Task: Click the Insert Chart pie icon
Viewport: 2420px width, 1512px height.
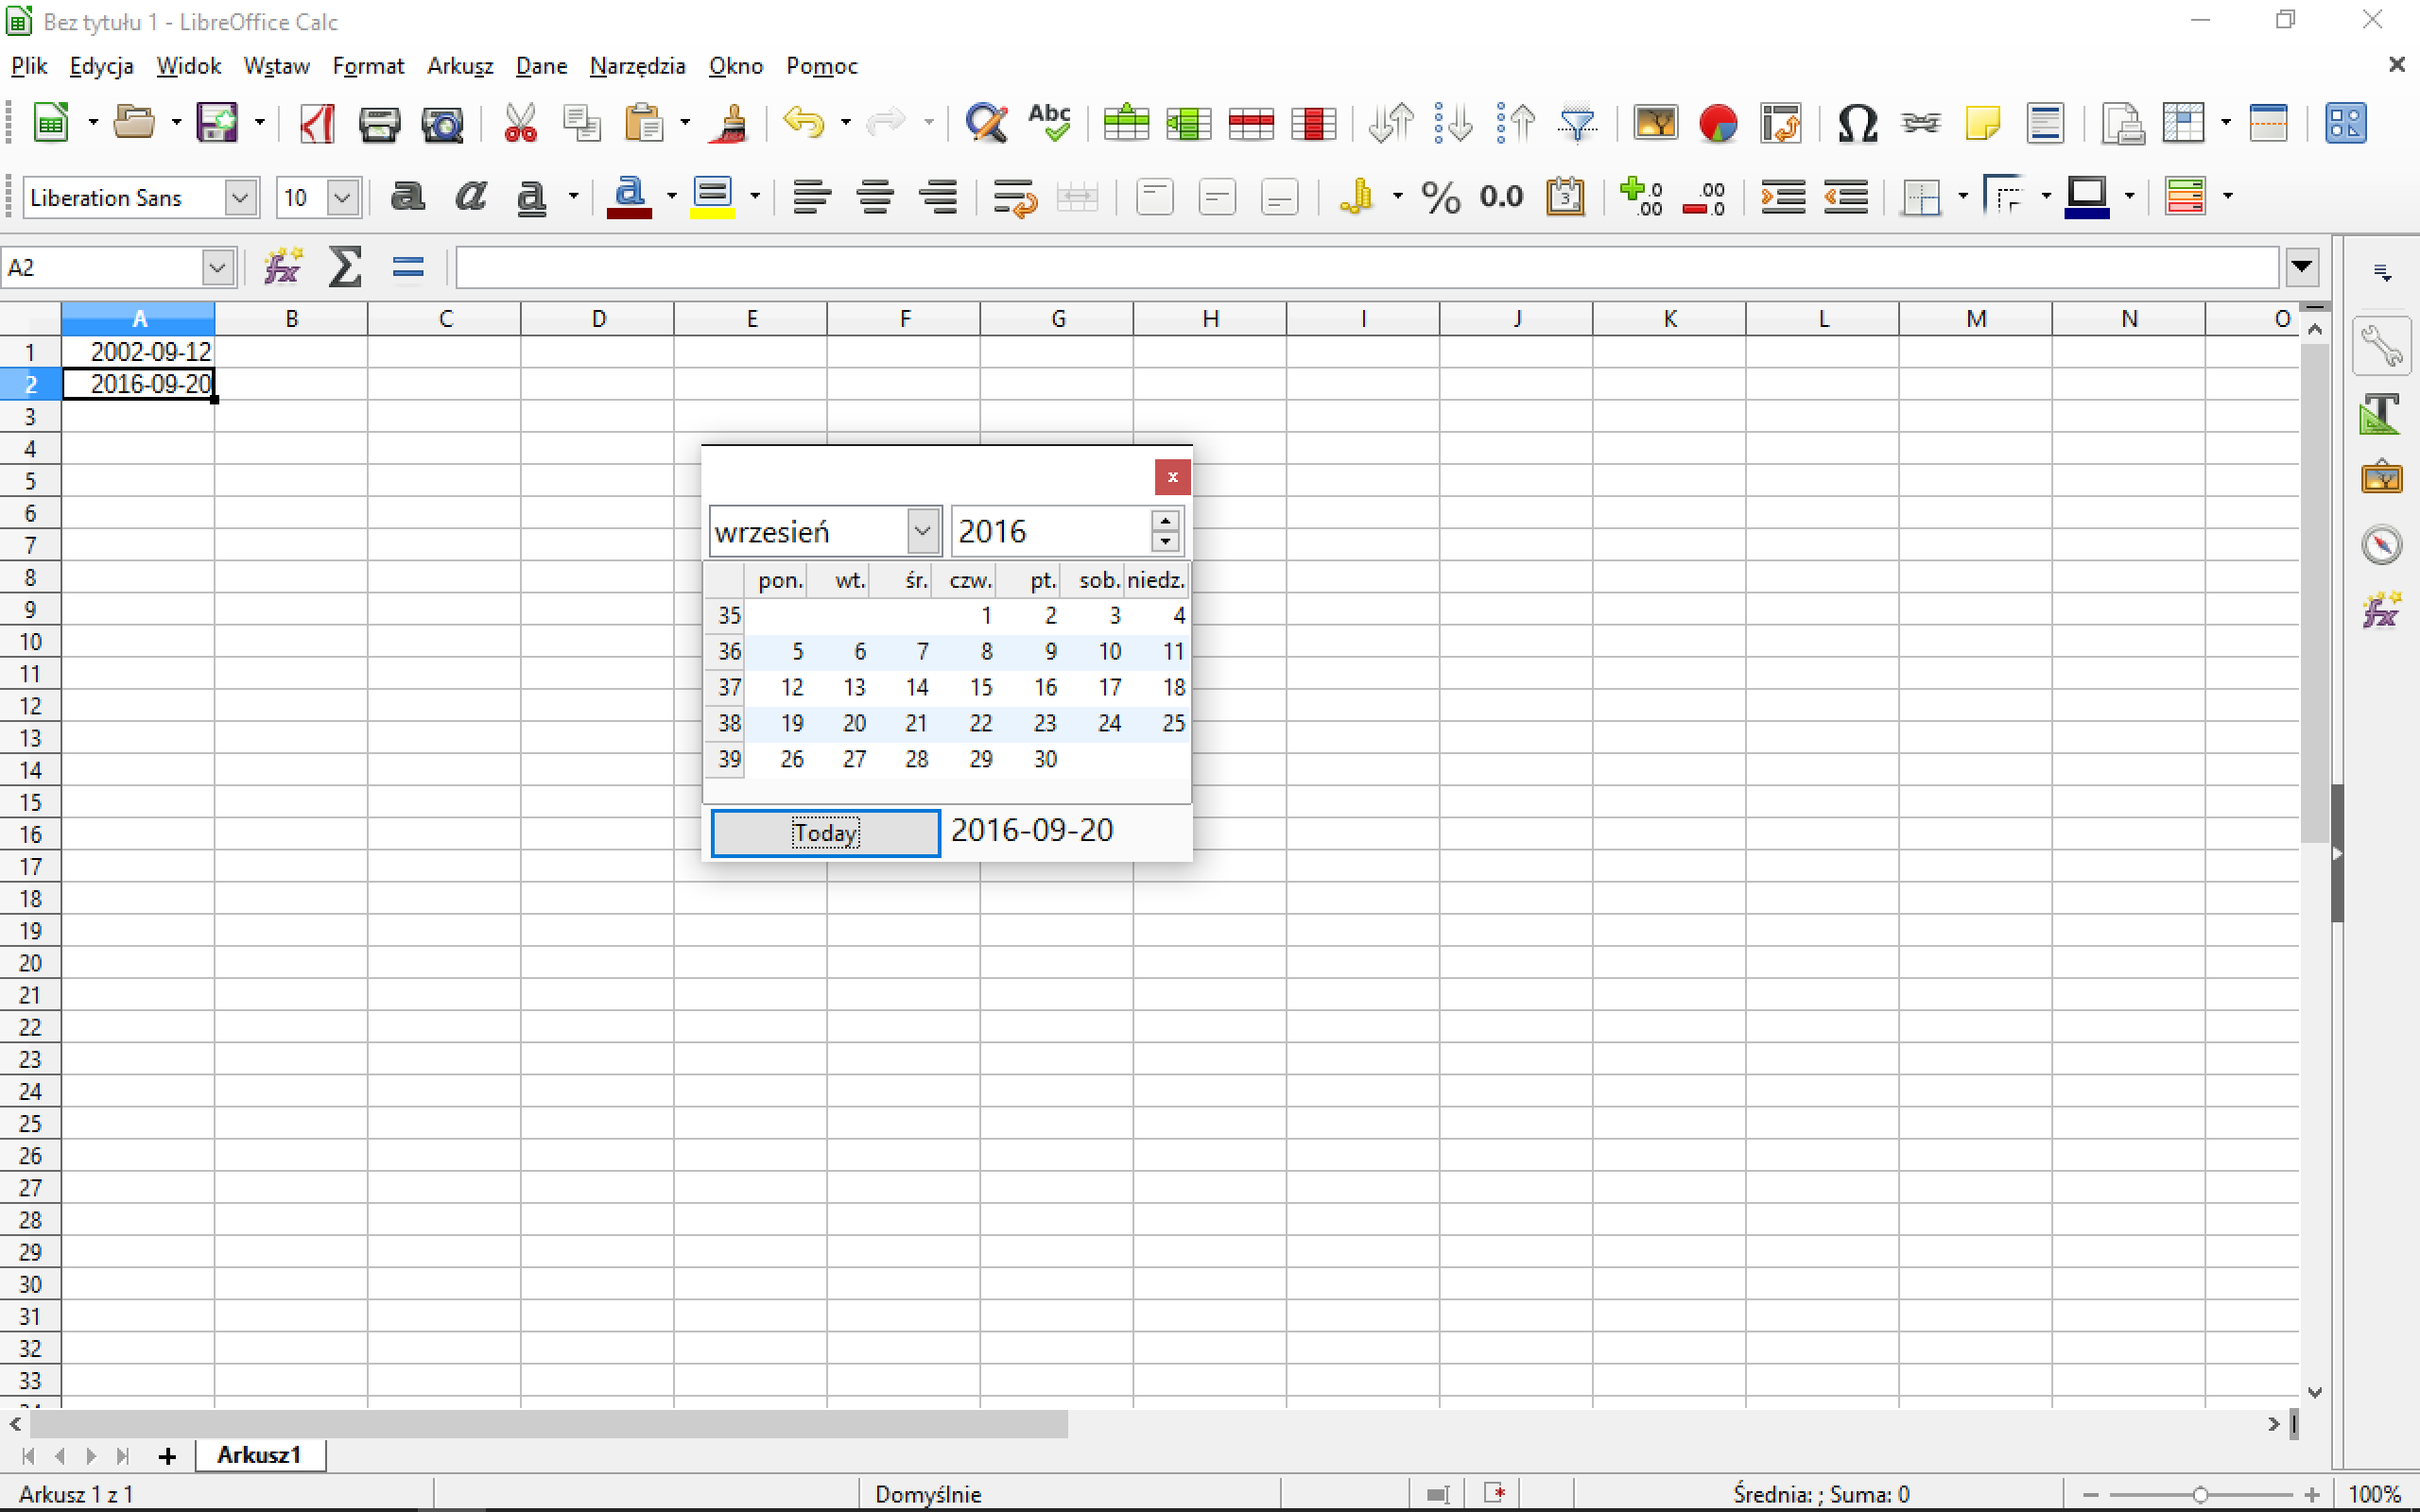Action: (1717, 124)
